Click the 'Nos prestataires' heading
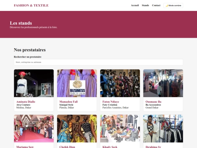197x148 pixels. pyautogui.click(x=30, y=50)
